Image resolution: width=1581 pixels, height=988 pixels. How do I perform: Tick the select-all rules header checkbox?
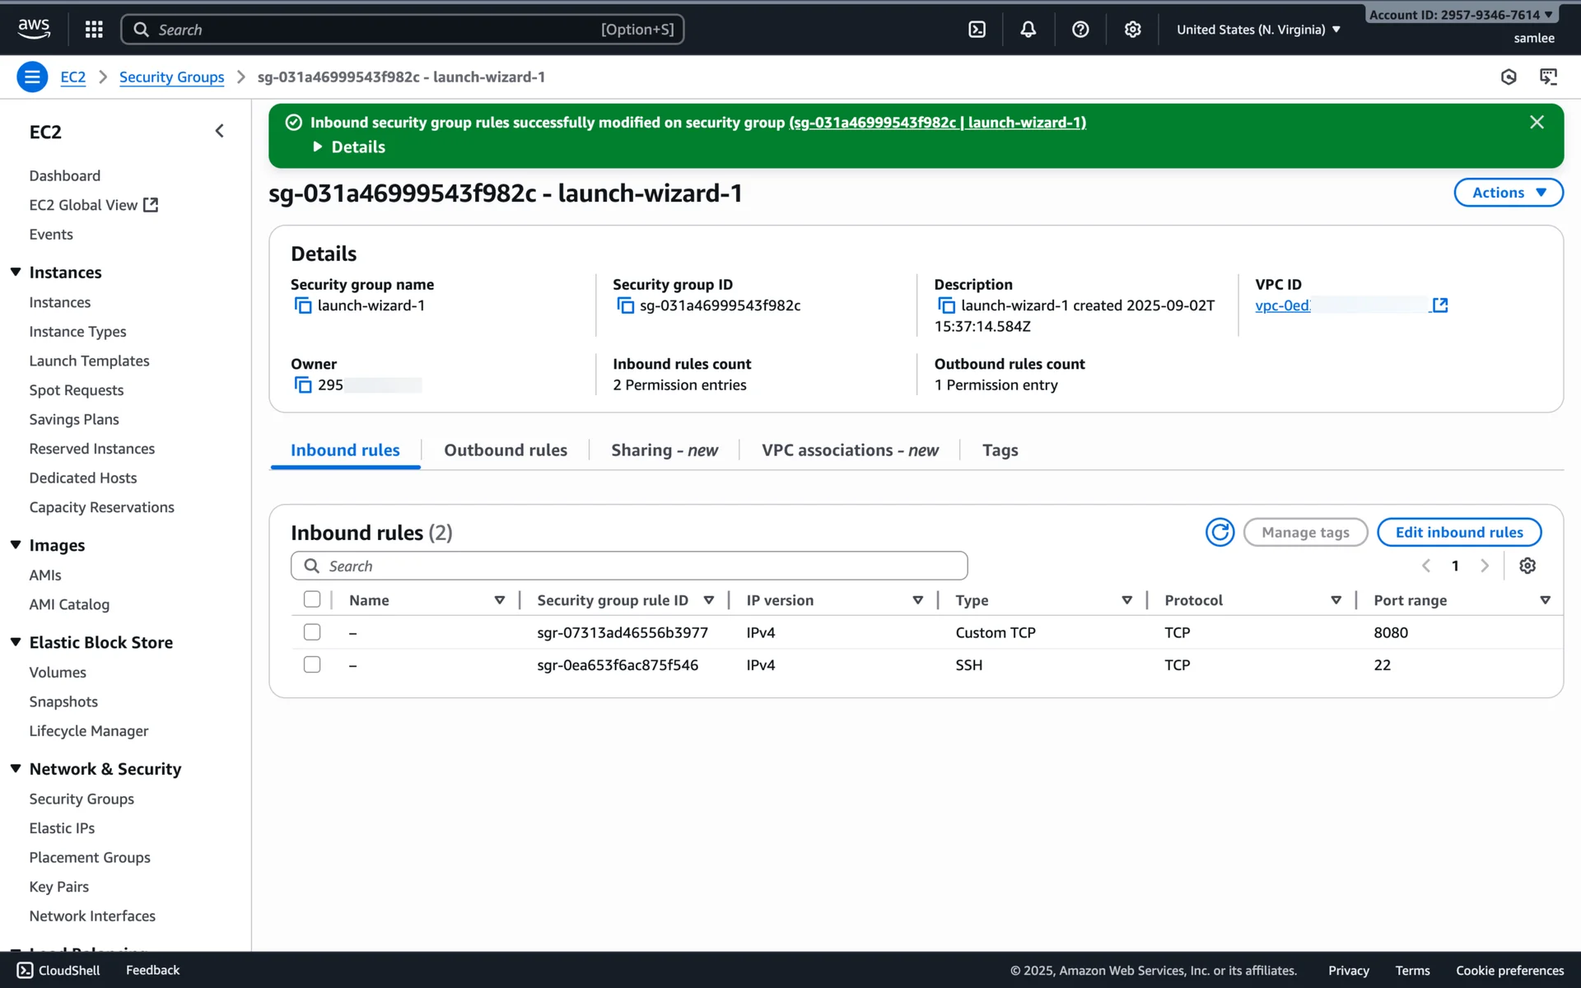tap(312, 599)
